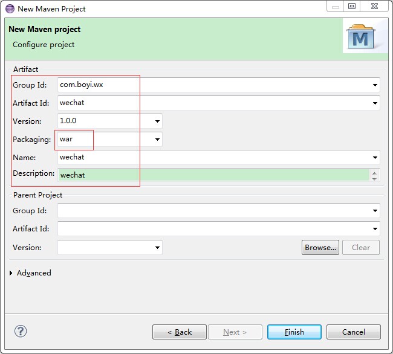393x354 pixels.
Task: Open the Packaging dropdown arrow
Action: pyautogui.click(x=157, y=139)
